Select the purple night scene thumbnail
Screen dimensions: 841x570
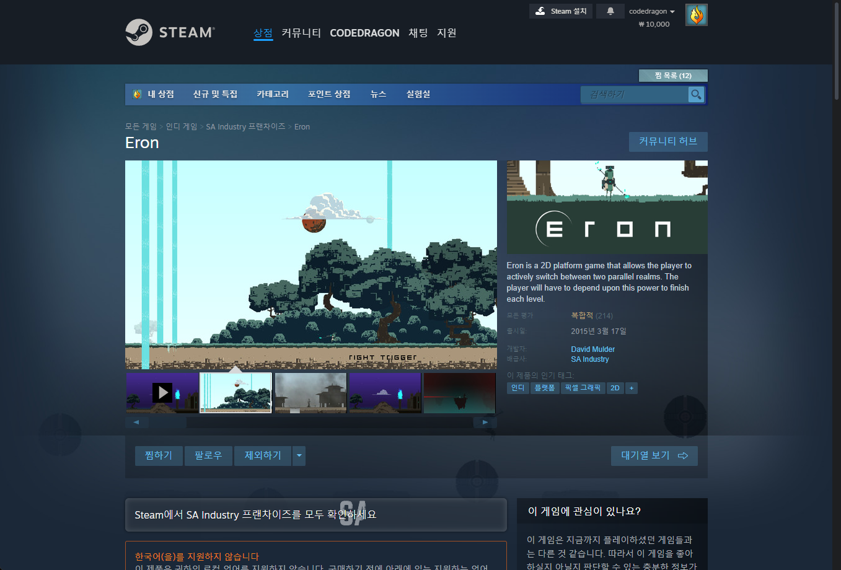pyautogui.click(x=385, y=393)
